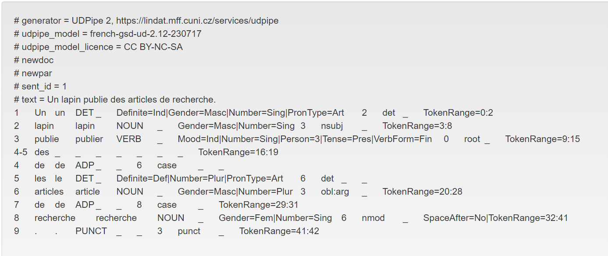Screen dimensions: 608x256
Task: Click the 'nmod' dependency relation
Action: tap(373, 218)
